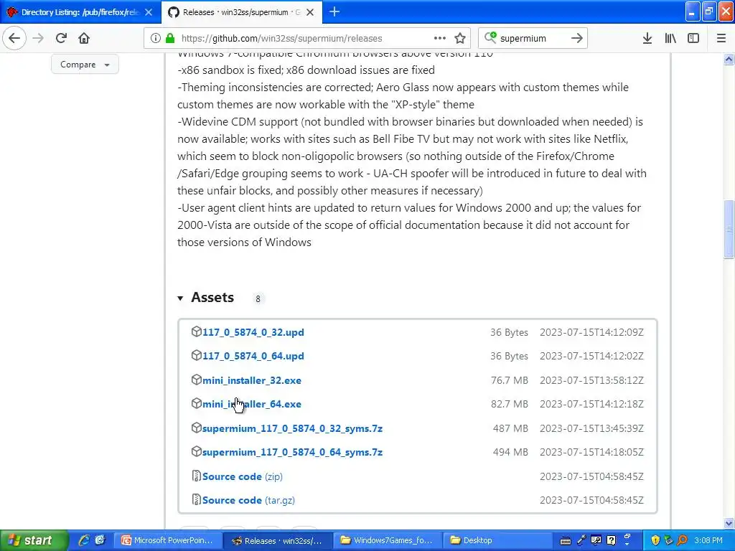Download supermium_117_0_5874_0_32_syms.7z
Screen dimensions: 735x551
tap(293, 428)
